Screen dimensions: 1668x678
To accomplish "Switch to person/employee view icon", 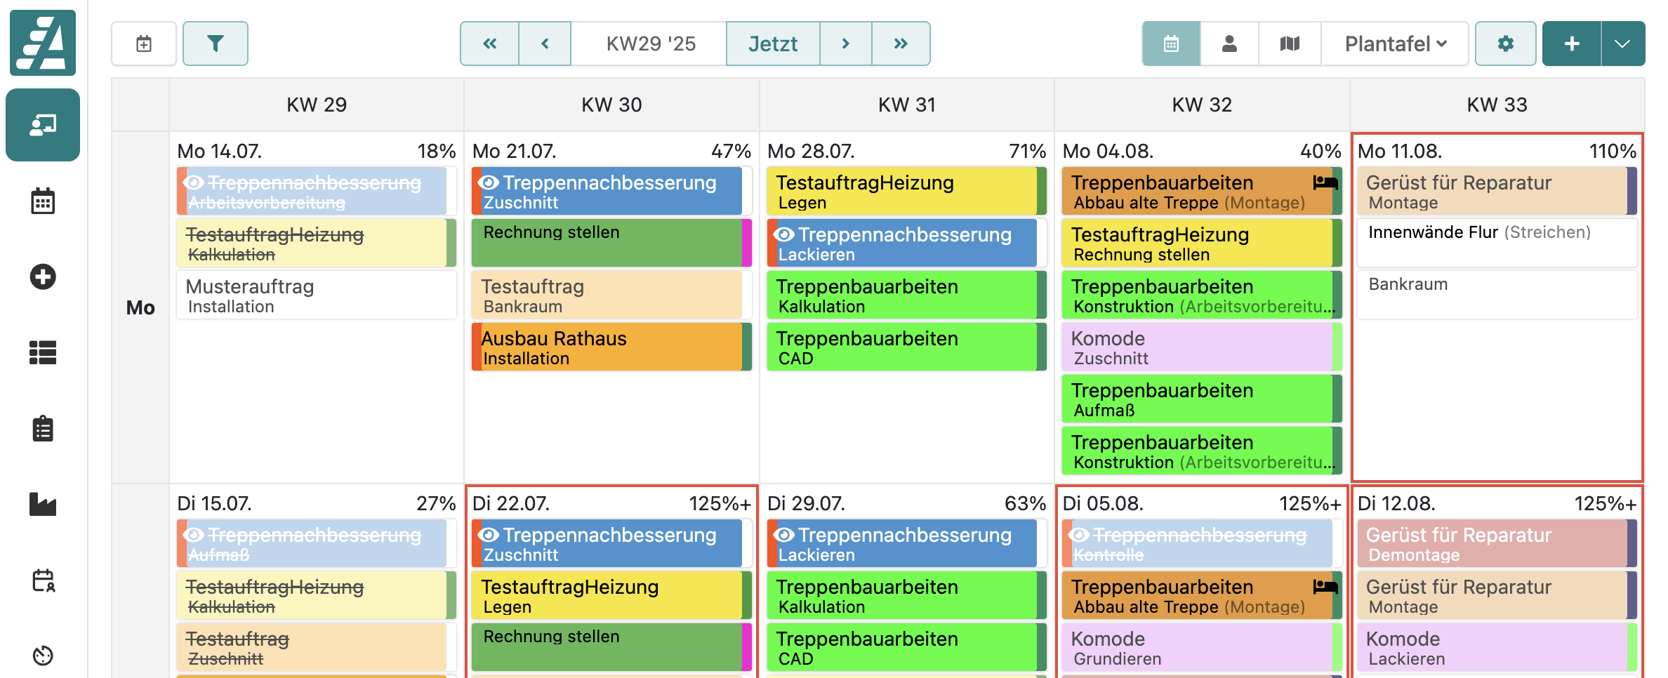I will click(1229, 44).
